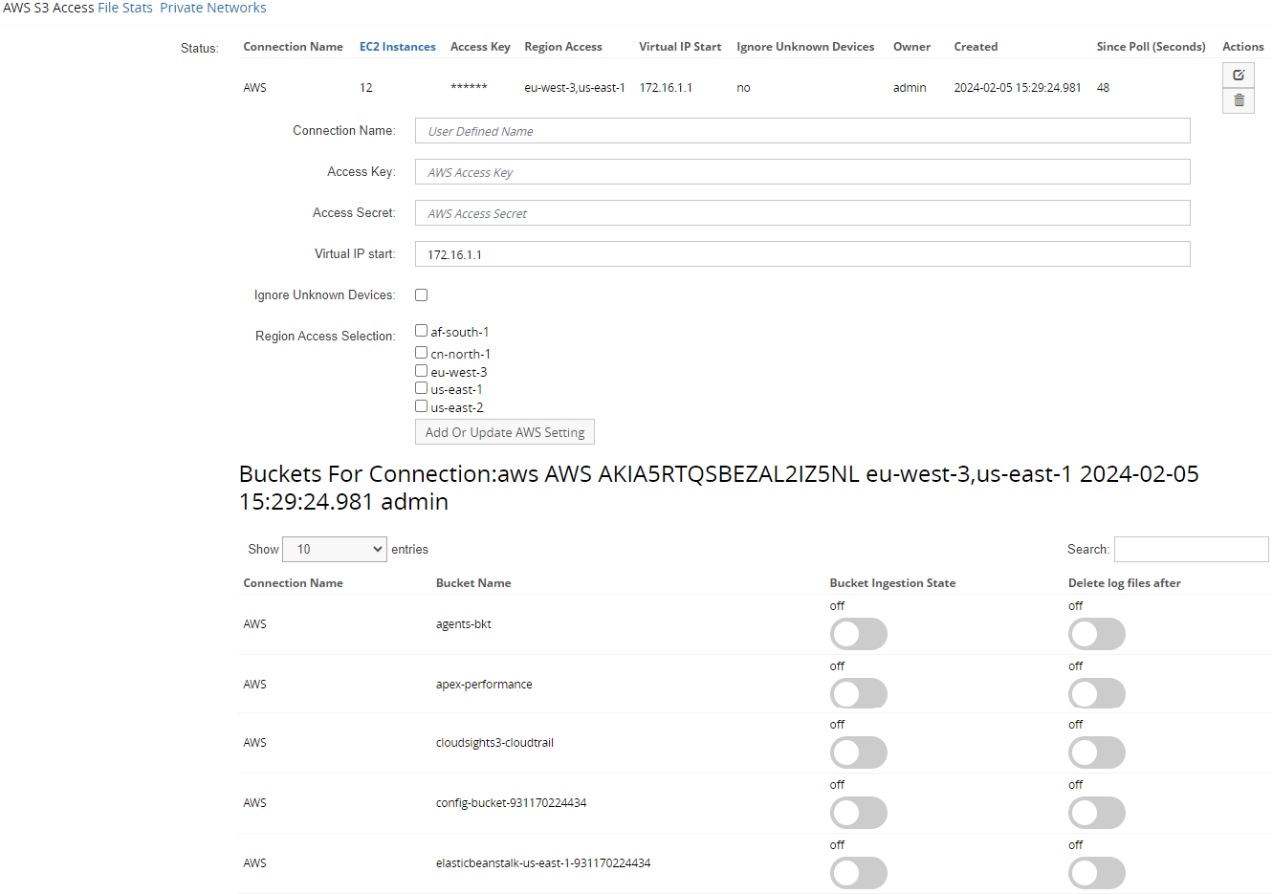
Task: Tick the eu-west-3 region checkbox
Action: pyautogui.click(x=421, y=371)
